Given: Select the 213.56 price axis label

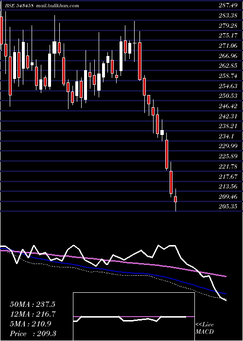Looking at the screenshot, I should [228, 187].
